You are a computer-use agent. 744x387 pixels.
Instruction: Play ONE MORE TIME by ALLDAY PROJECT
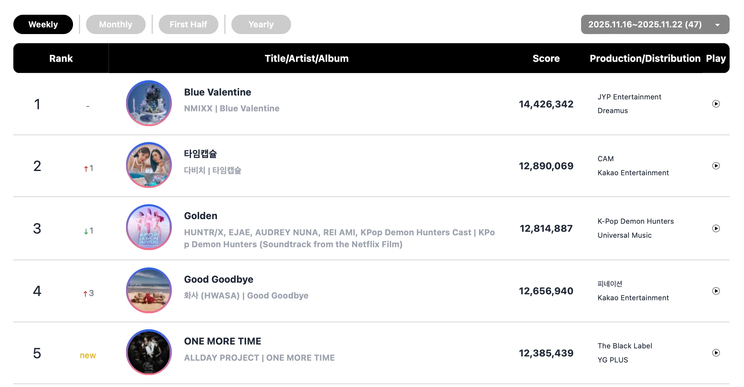716,353
